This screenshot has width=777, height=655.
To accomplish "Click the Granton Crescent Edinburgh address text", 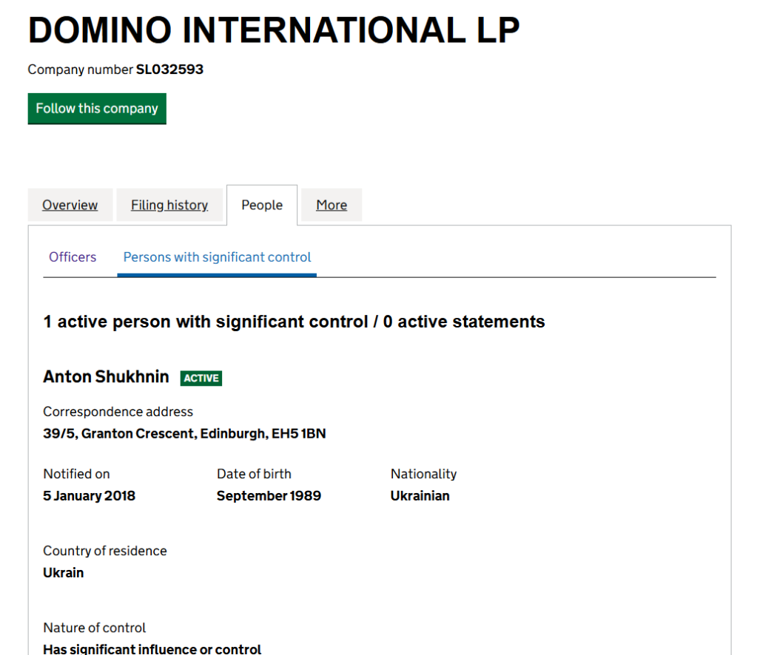I will click(x=184, y=434).
